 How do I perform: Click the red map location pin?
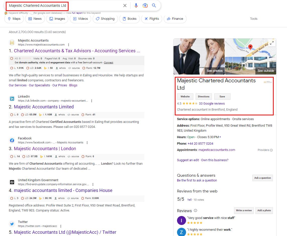pyautogui.click(x=250, y=47)
